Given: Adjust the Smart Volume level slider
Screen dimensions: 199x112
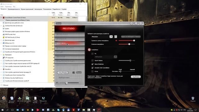Looking at the screenshot, I should point(130,61).
